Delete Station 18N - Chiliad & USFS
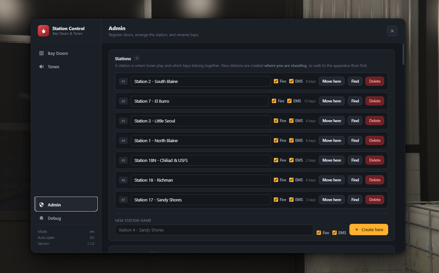The width and height of the screenshot is (439, 273). (375, 160)
